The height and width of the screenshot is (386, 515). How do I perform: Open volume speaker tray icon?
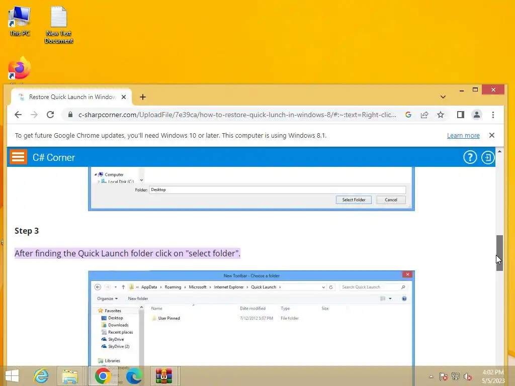click(x=468, y=376)
